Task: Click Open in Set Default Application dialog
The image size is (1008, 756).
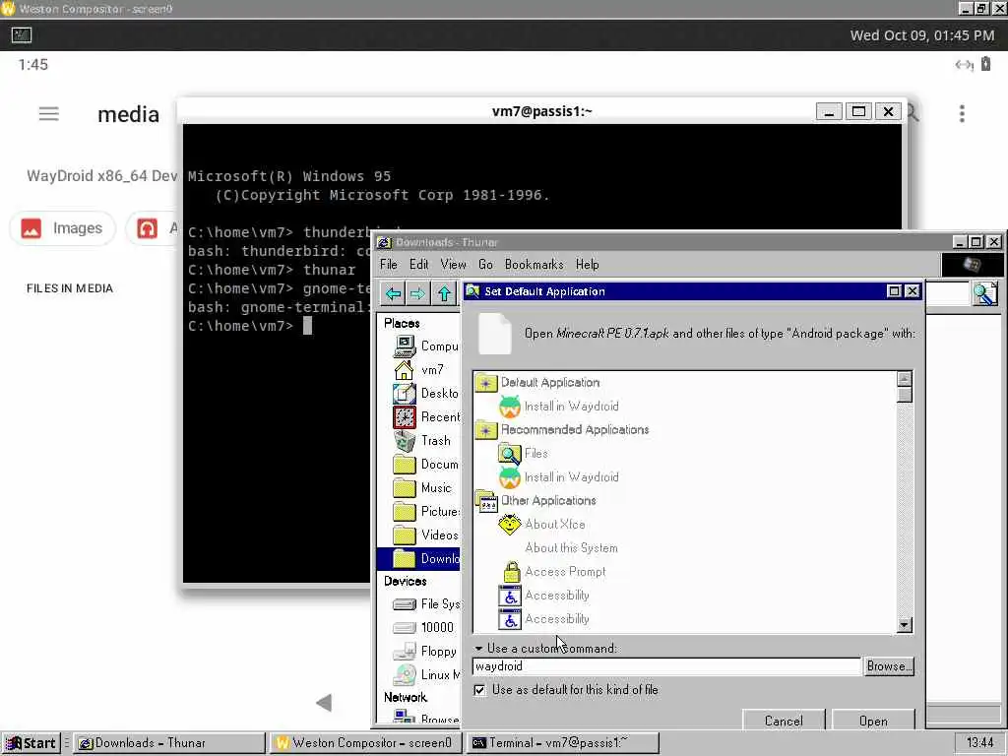Action: pyautogui.click(x=873, y=721)
